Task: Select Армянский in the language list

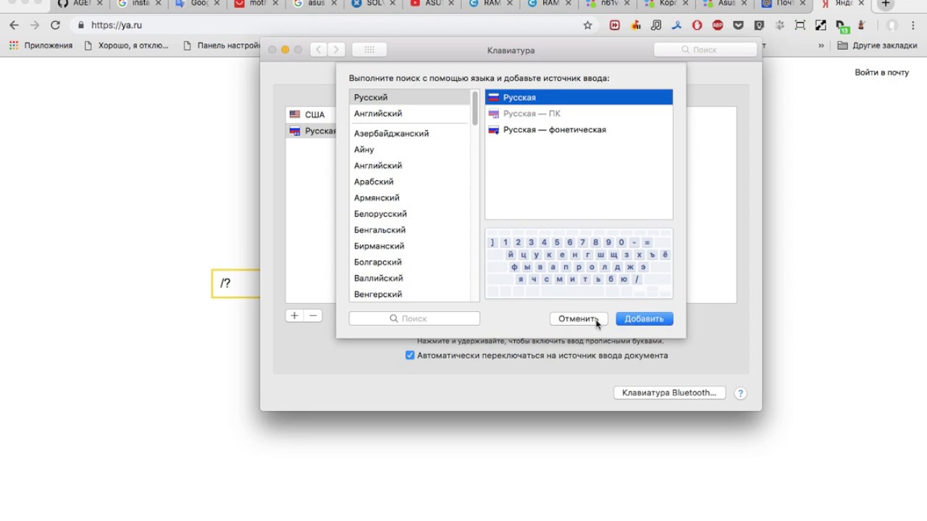Action: (409, 198)
